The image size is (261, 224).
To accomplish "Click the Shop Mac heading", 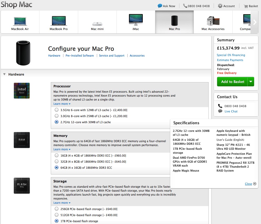I will (x=17, y=4).
